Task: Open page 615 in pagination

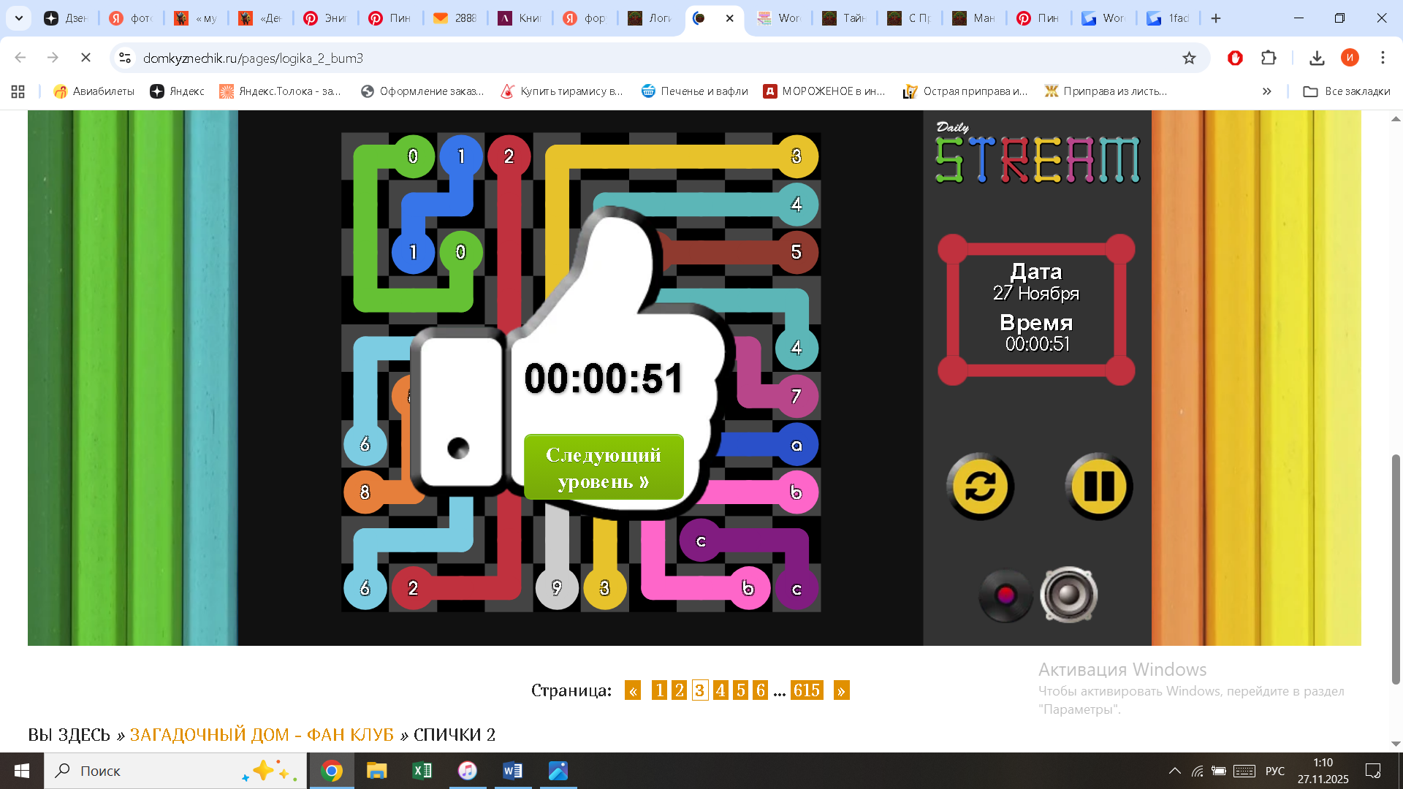Action: coord(807,690)
